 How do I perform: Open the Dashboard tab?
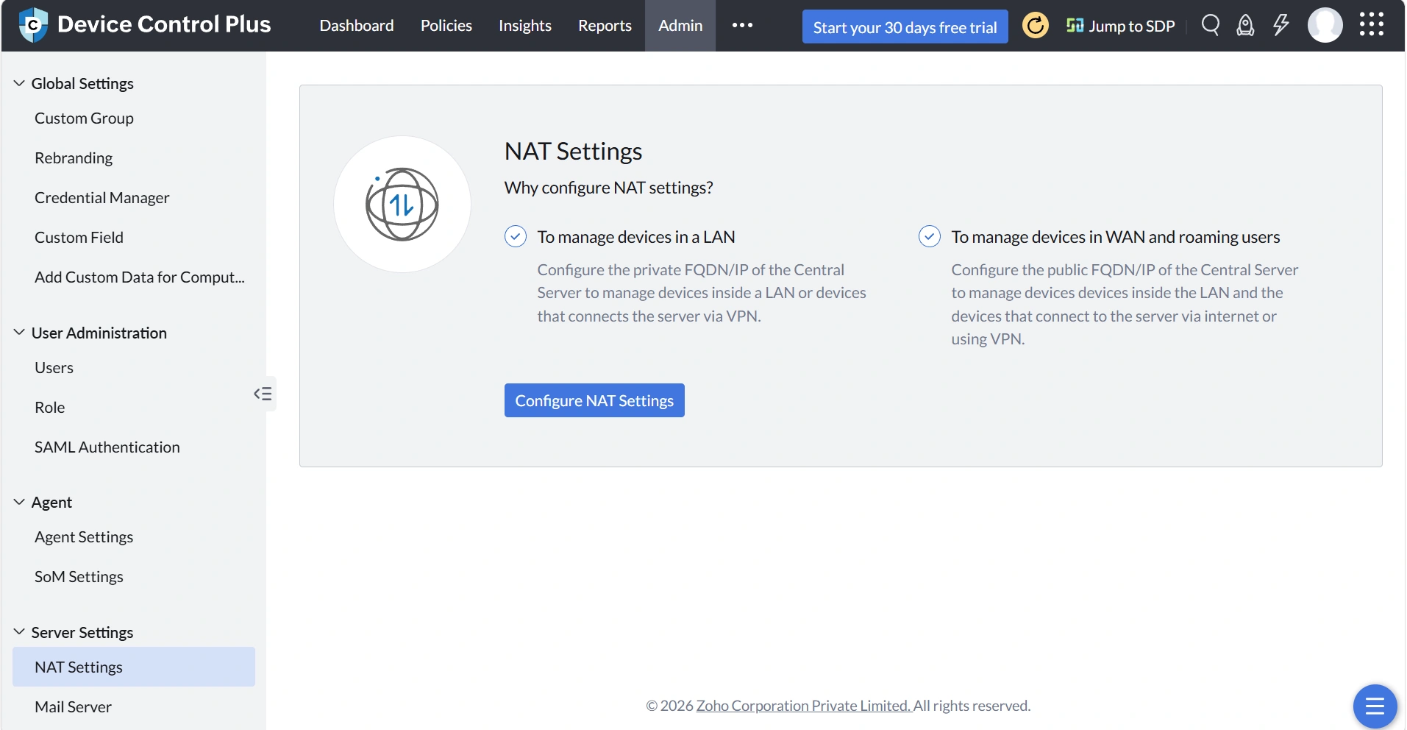pos(357,26)
